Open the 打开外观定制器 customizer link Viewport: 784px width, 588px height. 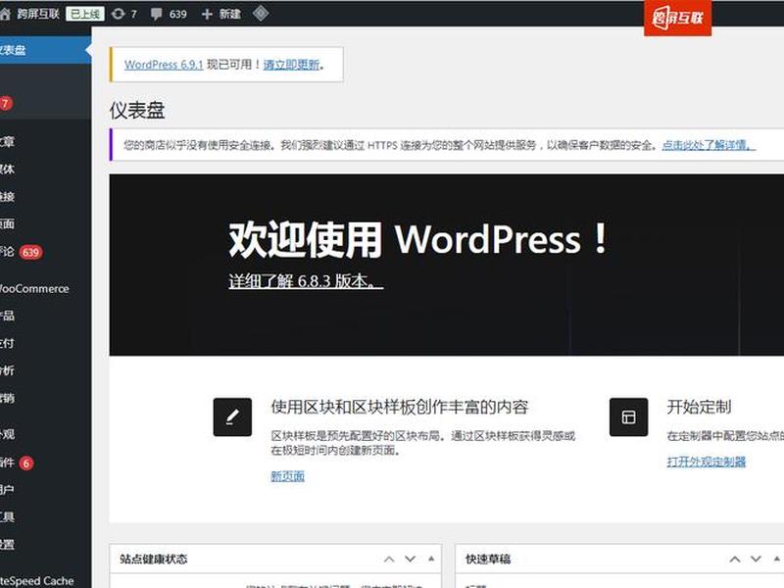click(706, 462)
